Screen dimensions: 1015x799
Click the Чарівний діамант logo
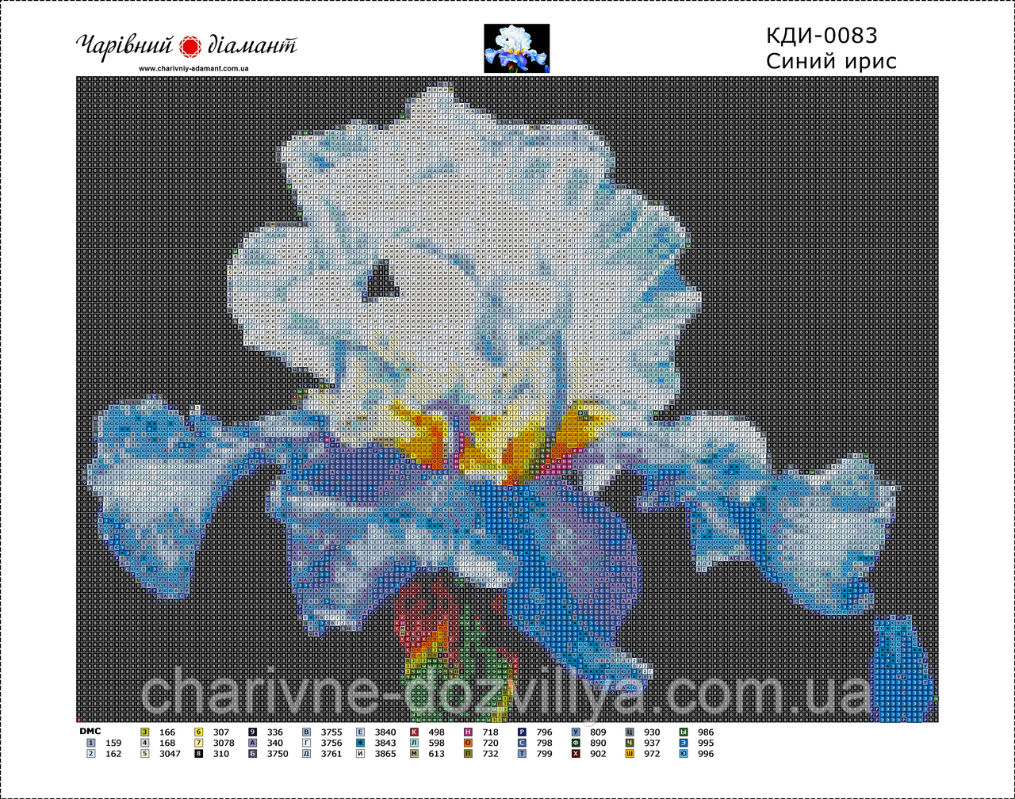click(x=186, y=46)
